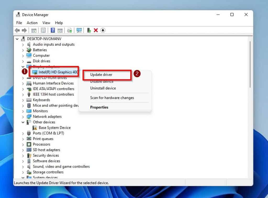Open the File menu
Viewport: 268px width, 198px height.
19,23
